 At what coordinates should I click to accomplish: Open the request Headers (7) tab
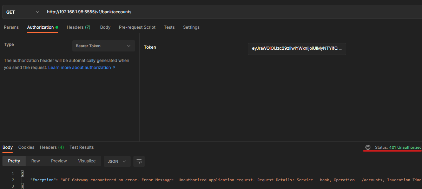pyautogui.click(x=78, y=27)
